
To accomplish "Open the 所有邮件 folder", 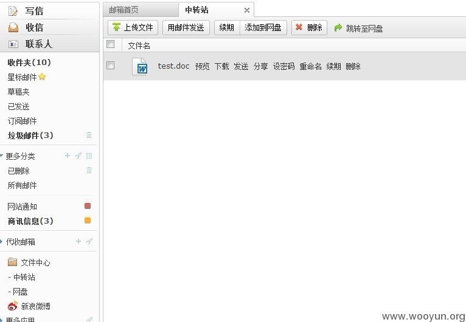I will (x=23, y=185).
